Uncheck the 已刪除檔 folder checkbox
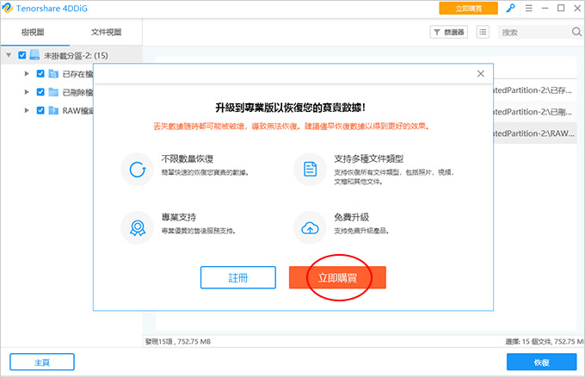The height and width of the screenshot is (378, 585). click(x=40, y=92)
